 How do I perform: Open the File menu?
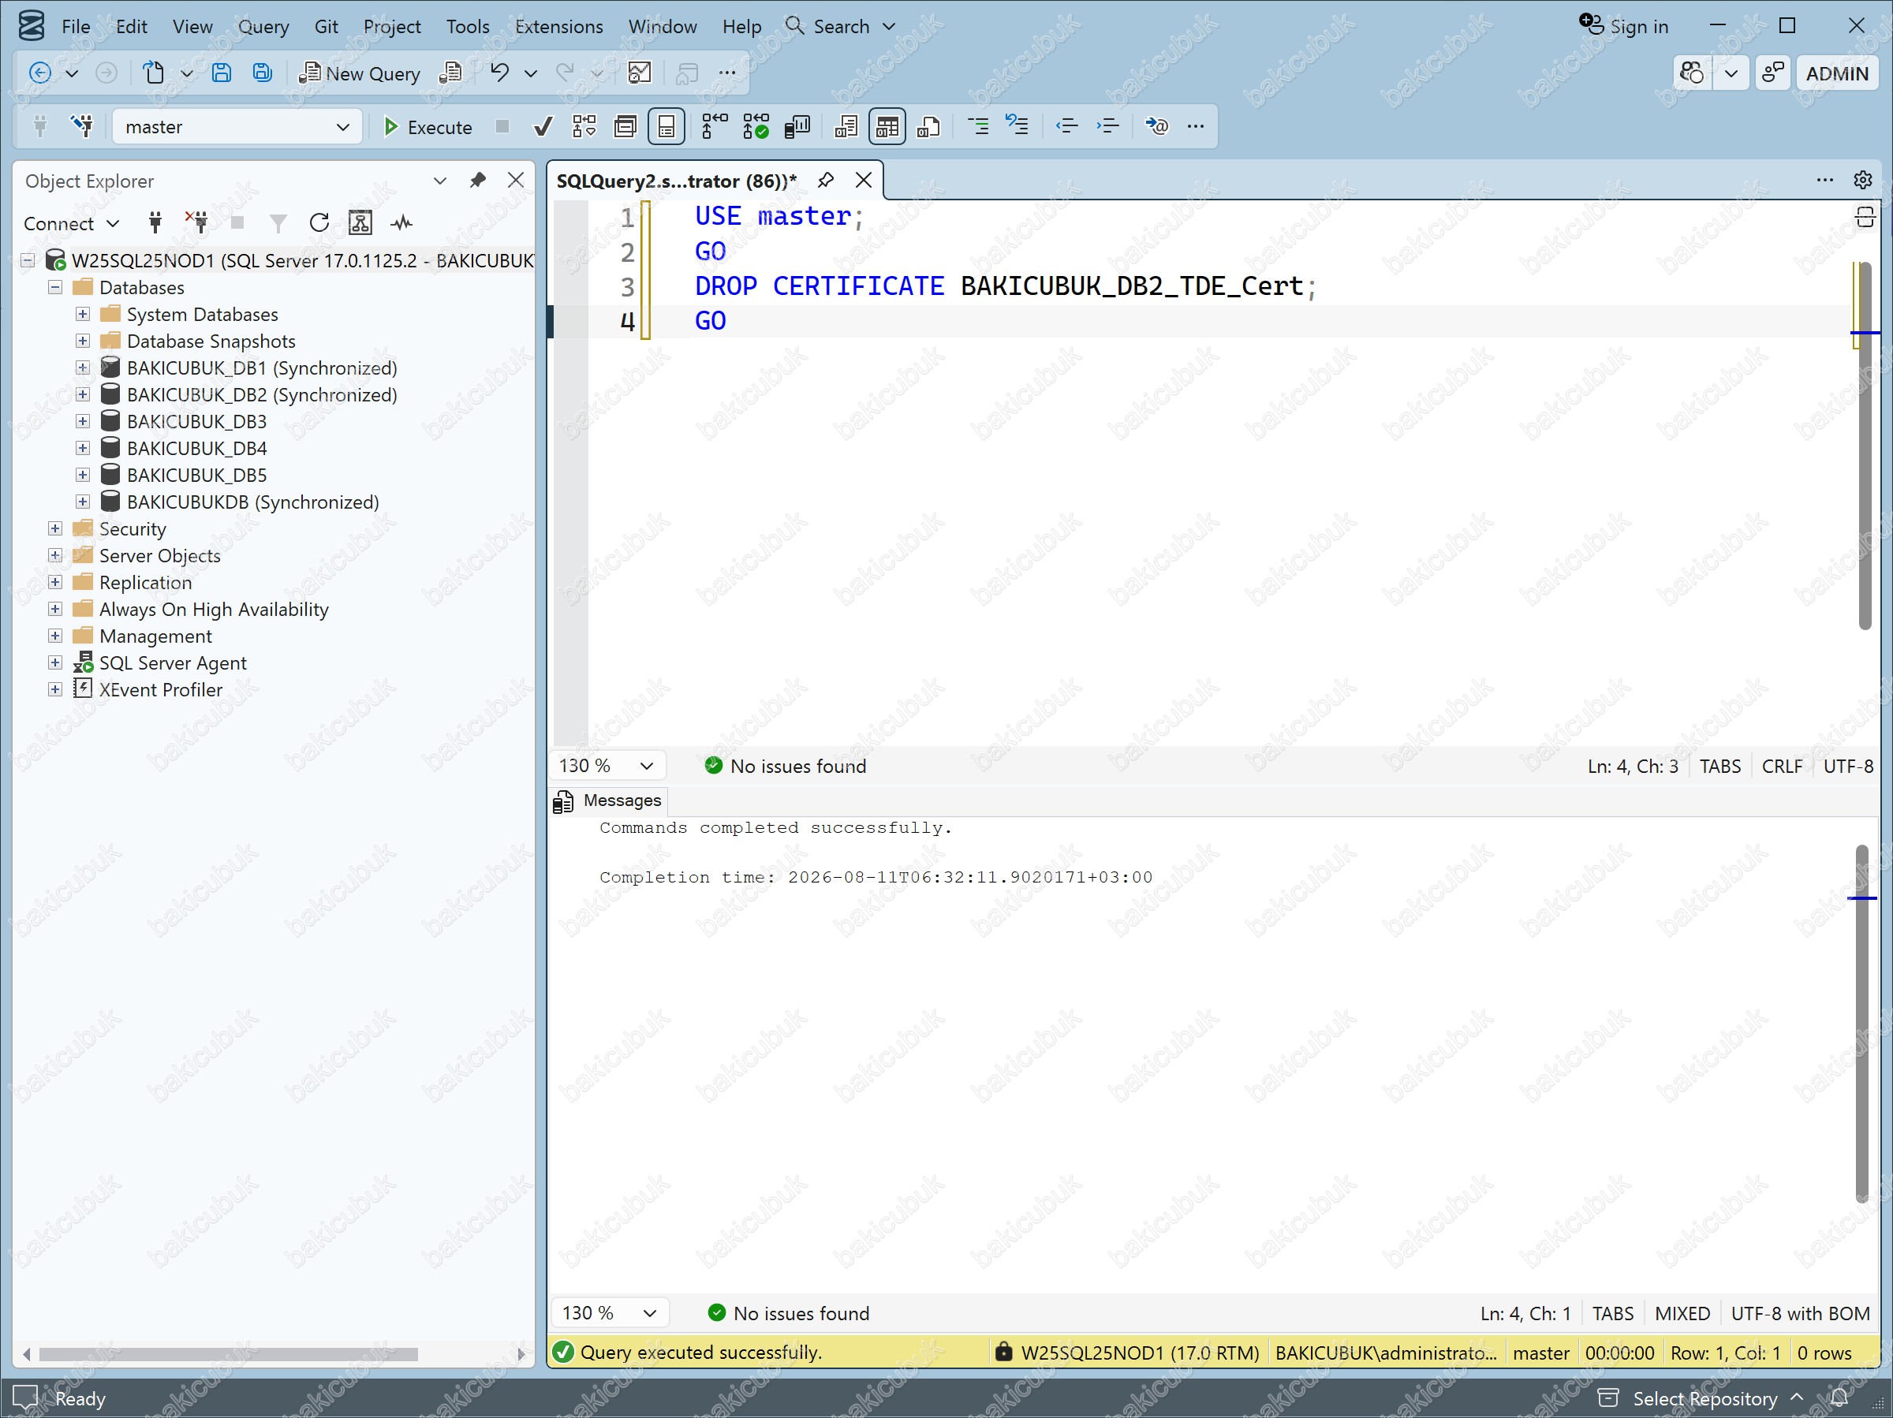[75, 27]
